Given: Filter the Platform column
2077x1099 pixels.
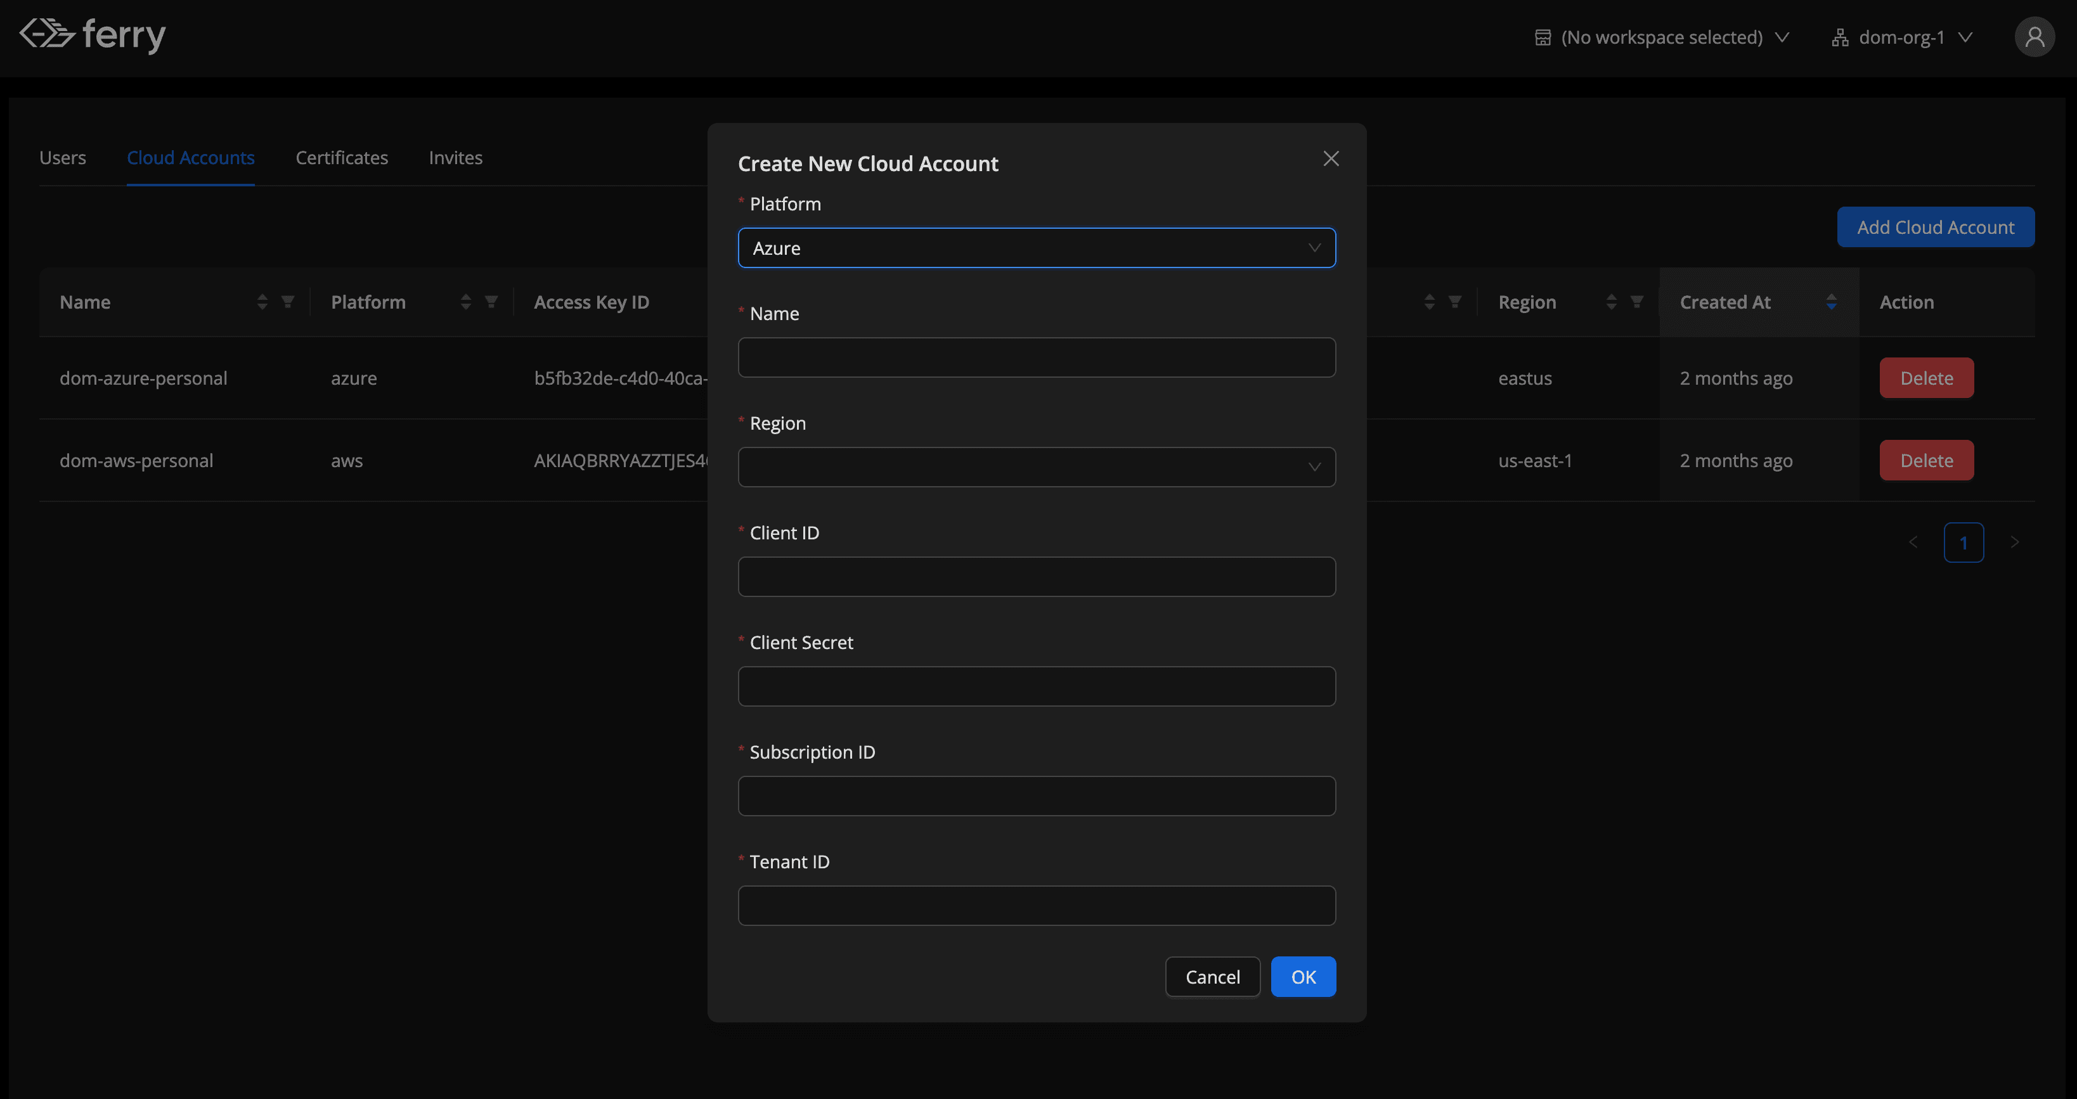Looking at the screenshot, I should (491, 302).
